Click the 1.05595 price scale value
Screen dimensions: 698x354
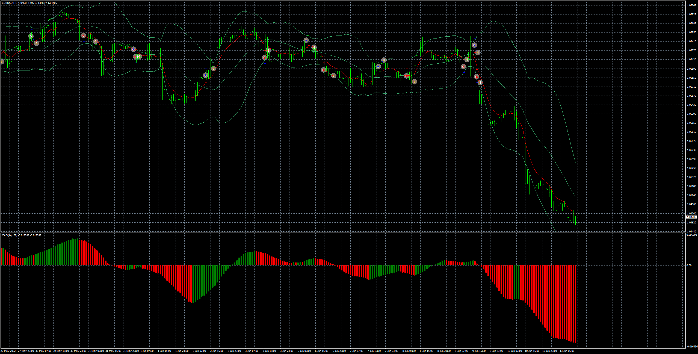pos(691,159)
